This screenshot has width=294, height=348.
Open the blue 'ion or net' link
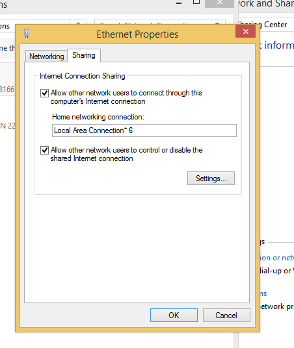pos(277,258)
